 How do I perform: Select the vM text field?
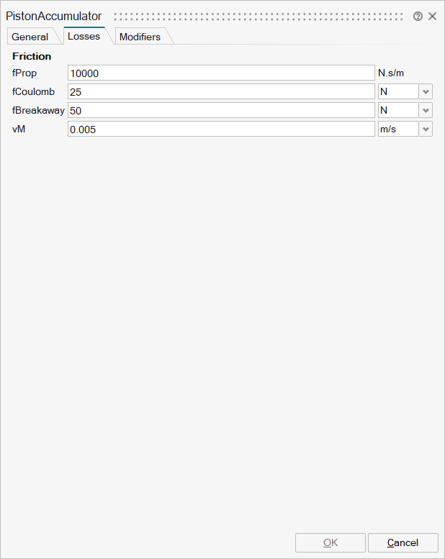pos(221,129)
